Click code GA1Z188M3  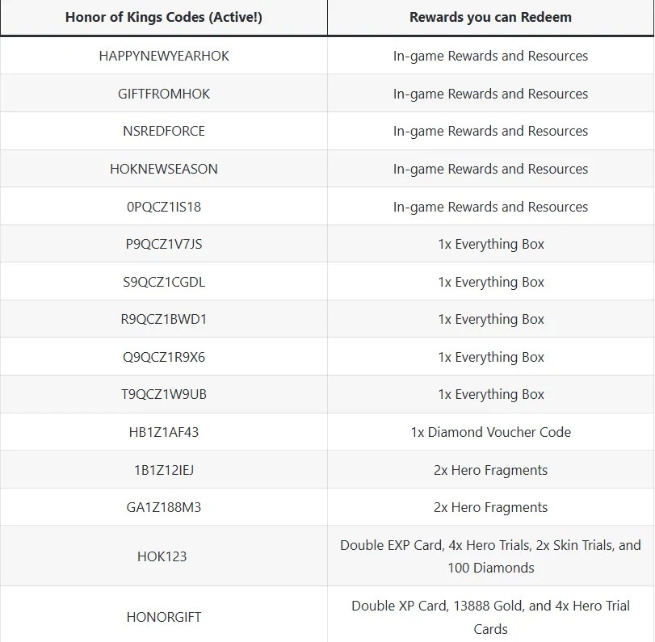tap(163, 507)
